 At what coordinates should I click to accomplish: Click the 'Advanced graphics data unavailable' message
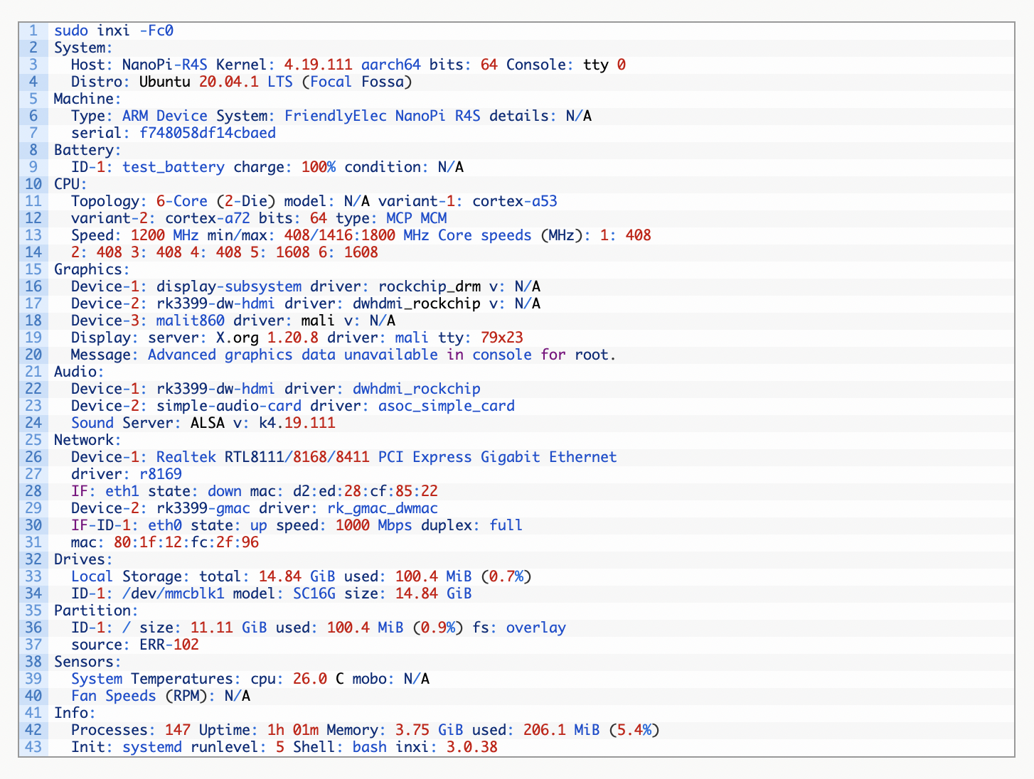pyautogui.click(x=292, y=355)
